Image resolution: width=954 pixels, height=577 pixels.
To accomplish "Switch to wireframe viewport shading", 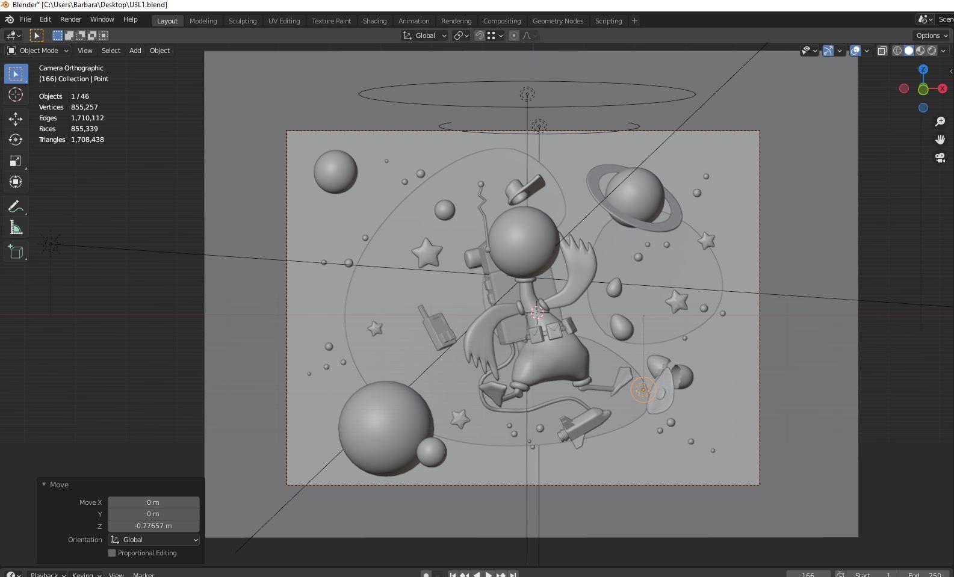I will 897,51.
